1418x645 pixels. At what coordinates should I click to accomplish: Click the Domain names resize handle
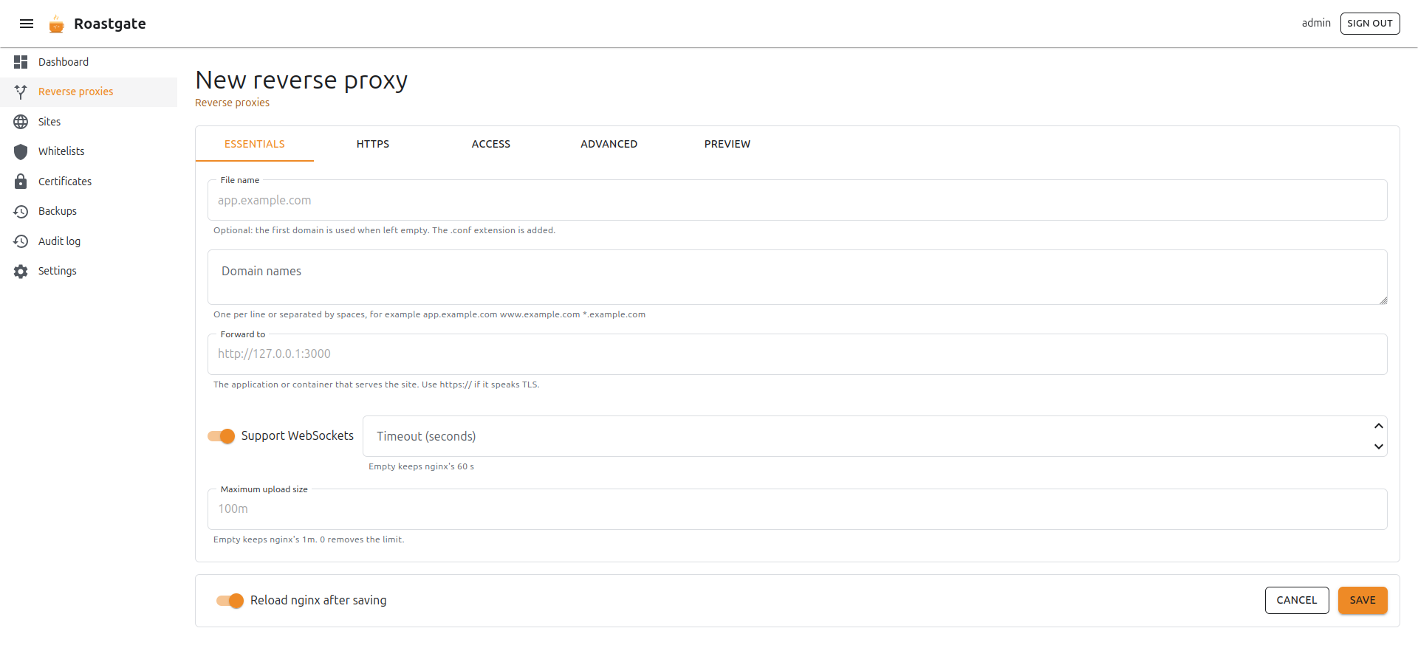pyautogui.click(x=1383, y=300)
